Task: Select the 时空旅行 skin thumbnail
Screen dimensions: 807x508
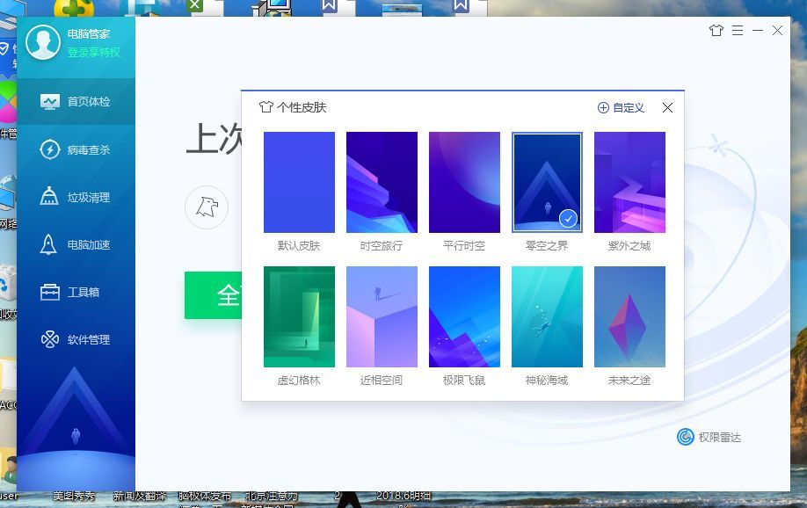Action: click(382, 182)
